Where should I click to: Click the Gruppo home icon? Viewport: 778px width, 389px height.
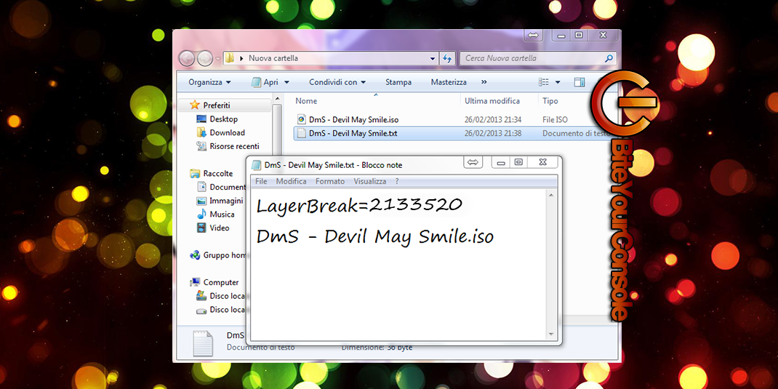[x=195, y=255]
